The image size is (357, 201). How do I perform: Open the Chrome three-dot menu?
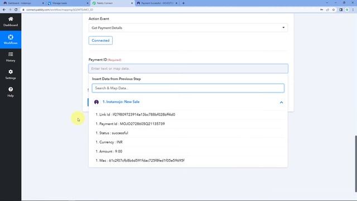click(353, 10)
